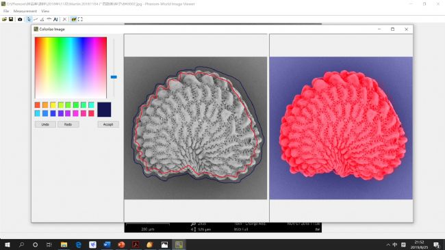Open the File menu
Image resolution: width=445 pixels, height=250 pixels.
(6, 11)
